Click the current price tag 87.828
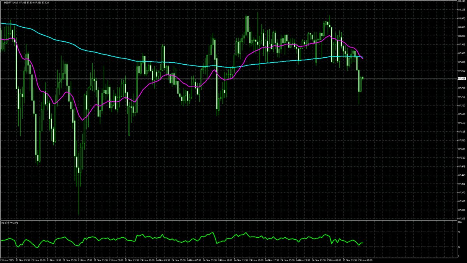 462,78
